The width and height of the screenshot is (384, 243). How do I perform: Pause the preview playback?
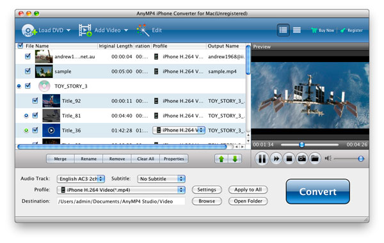click(262, 159)
